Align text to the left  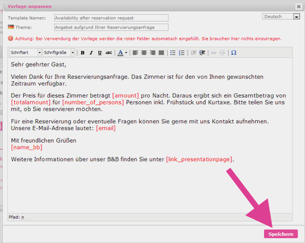click(x=135, y=52)
